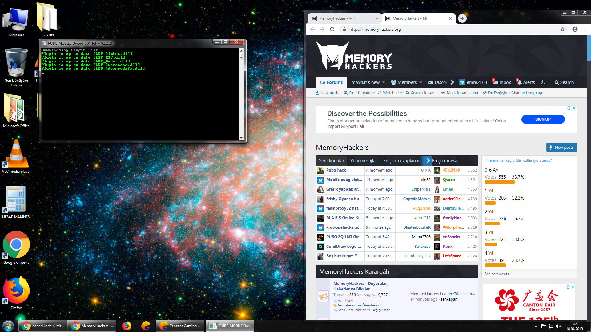View the #Eq1NoX top poster profile
The height and width of the screenshot is (332, 591).
point(452,170)
